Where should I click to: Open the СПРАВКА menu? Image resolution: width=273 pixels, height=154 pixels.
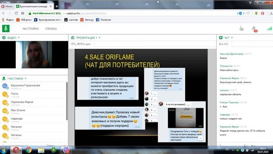tap(51, 29)
